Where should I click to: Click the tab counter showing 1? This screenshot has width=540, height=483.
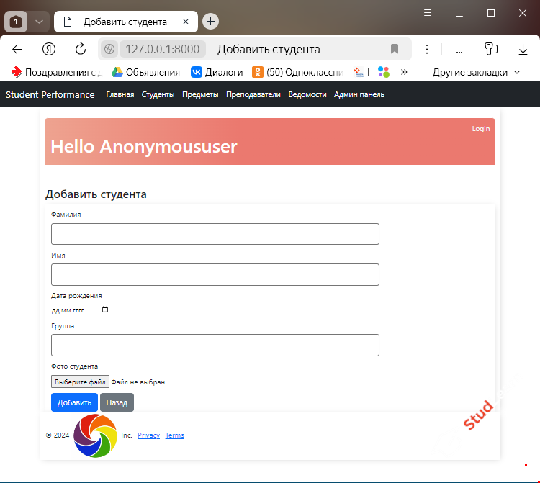click(x=16, y=22)
